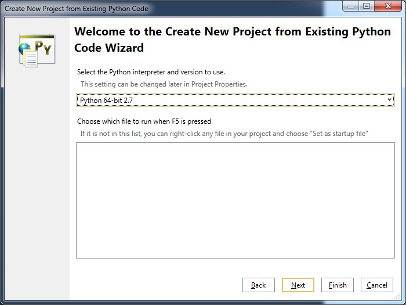The width and height of the screenshot is (406, 305).
Task: Cancel the project creation wizard
Action: [377, 285]
